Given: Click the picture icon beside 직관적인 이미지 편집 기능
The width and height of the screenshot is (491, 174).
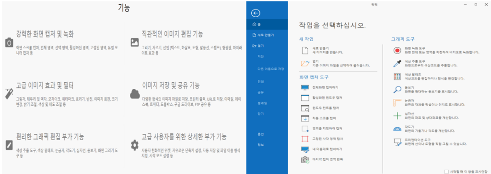Looking at the screenshot, I should pos(135,42).
